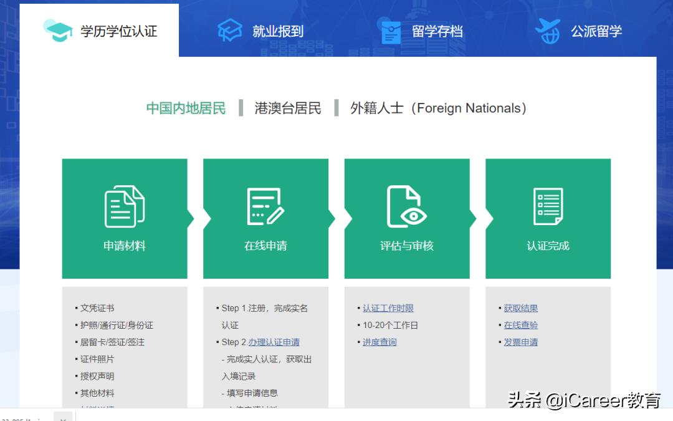Click the graduation cap icon on 学历学位认证 tab
Screen dimensions: 673x421
58,29
